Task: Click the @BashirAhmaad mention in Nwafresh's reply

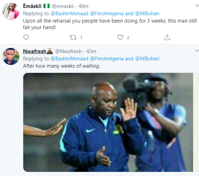Action: 69,59
